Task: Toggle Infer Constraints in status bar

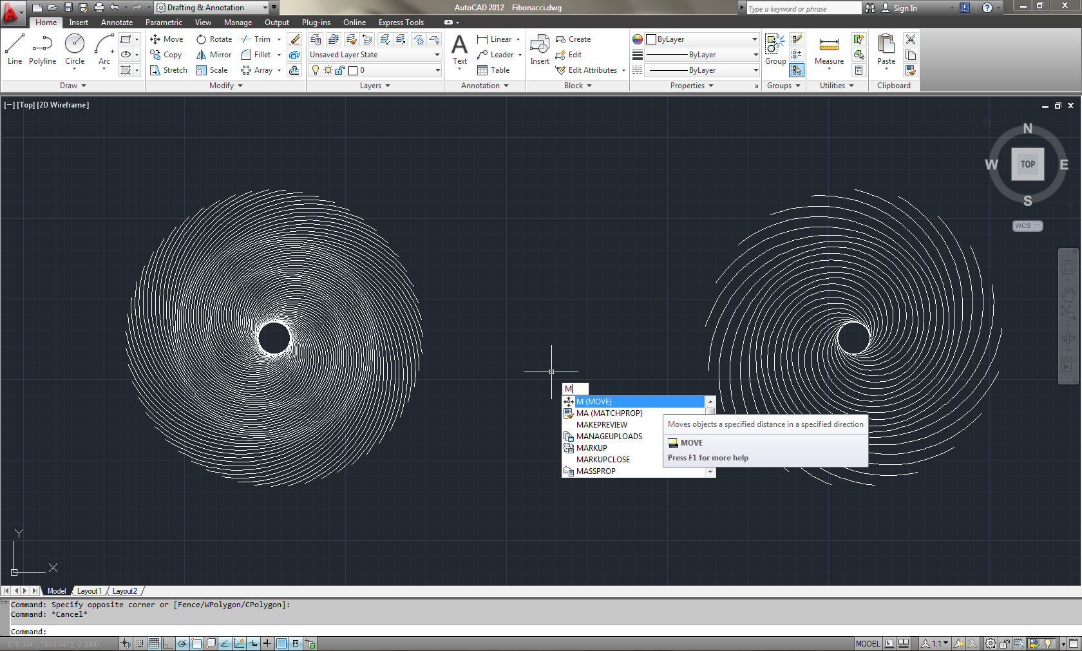Action: 126,643
